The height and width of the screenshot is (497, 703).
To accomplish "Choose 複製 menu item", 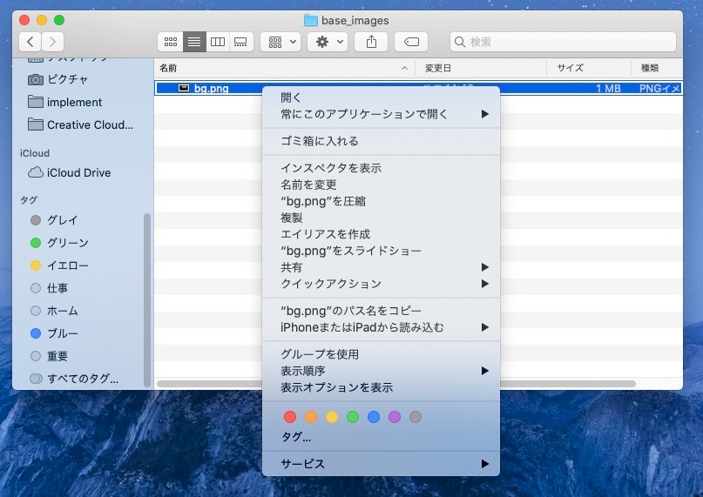I will [381, 218].
